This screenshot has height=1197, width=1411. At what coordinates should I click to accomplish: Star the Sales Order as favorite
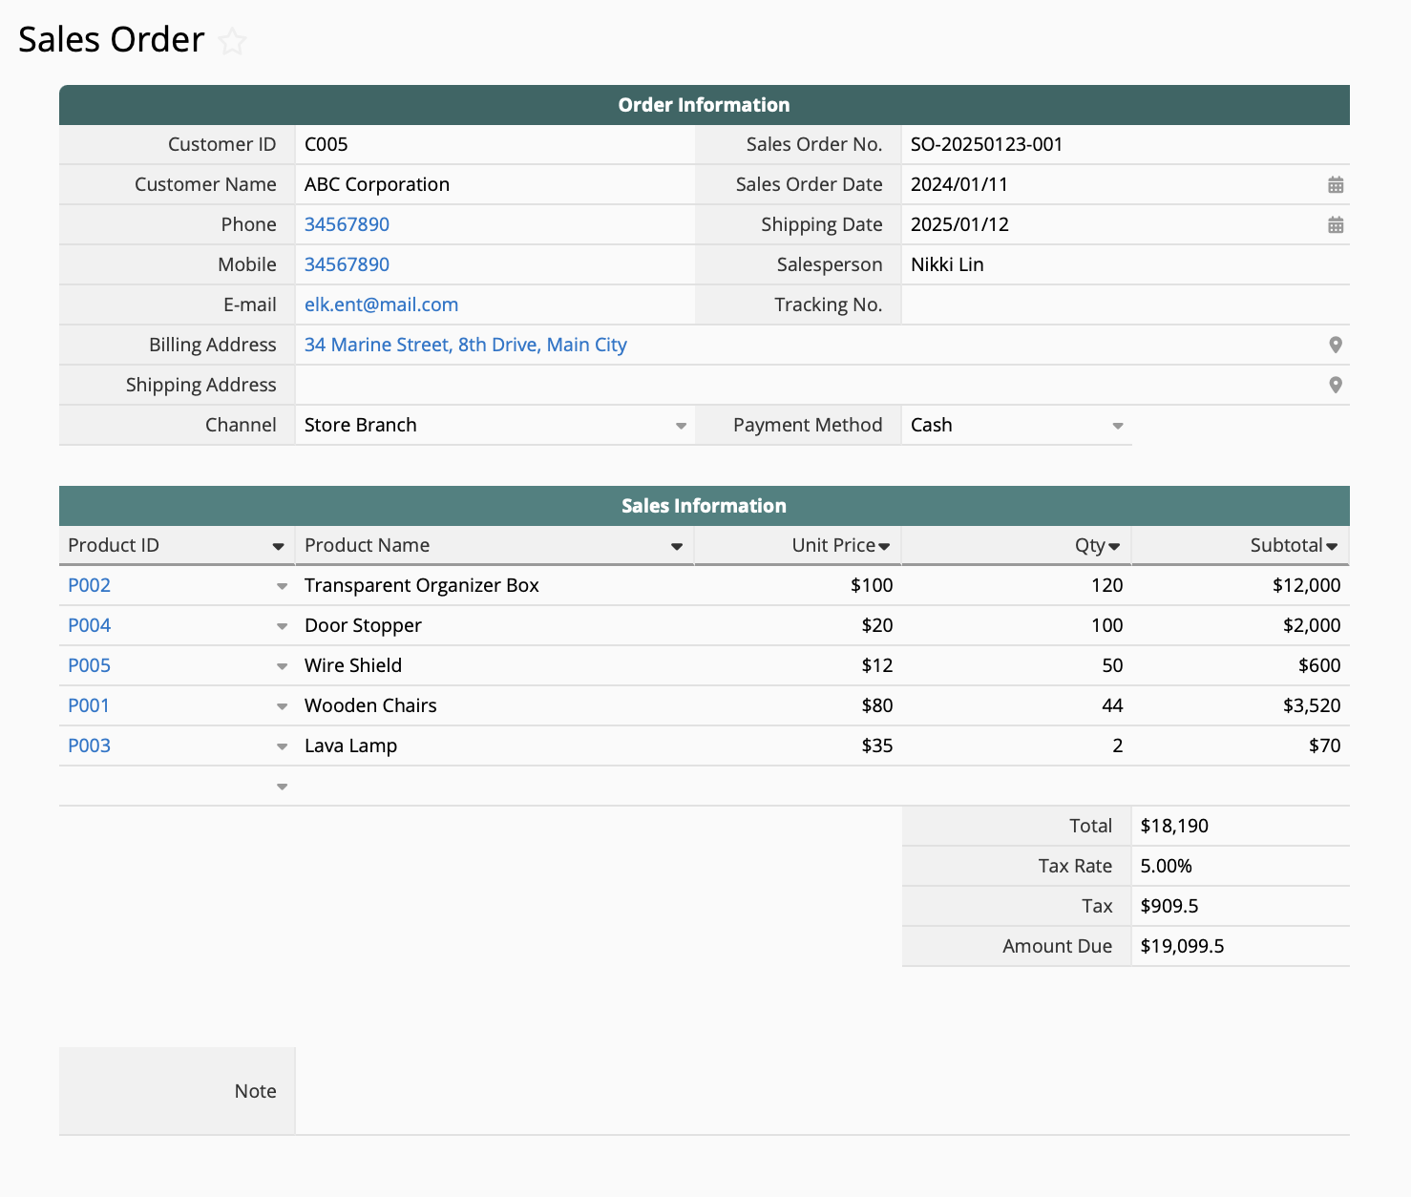click(232, 42)
